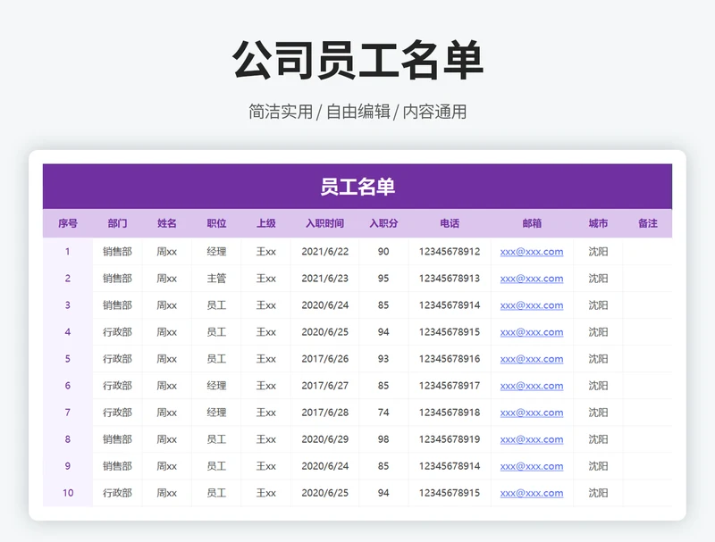Click the 公司员工名单 main heading
The image size is (715, 542).
coord(357,60)
